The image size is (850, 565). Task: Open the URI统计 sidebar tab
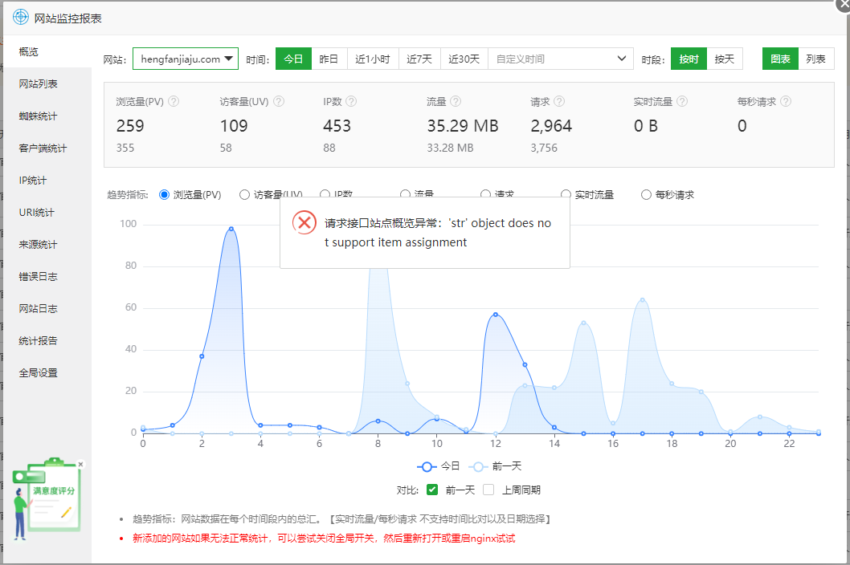(x=47, y=213)
